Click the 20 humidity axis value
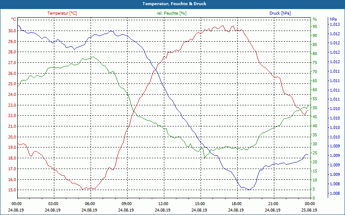The image size is (345, 215). coord(315,162)
